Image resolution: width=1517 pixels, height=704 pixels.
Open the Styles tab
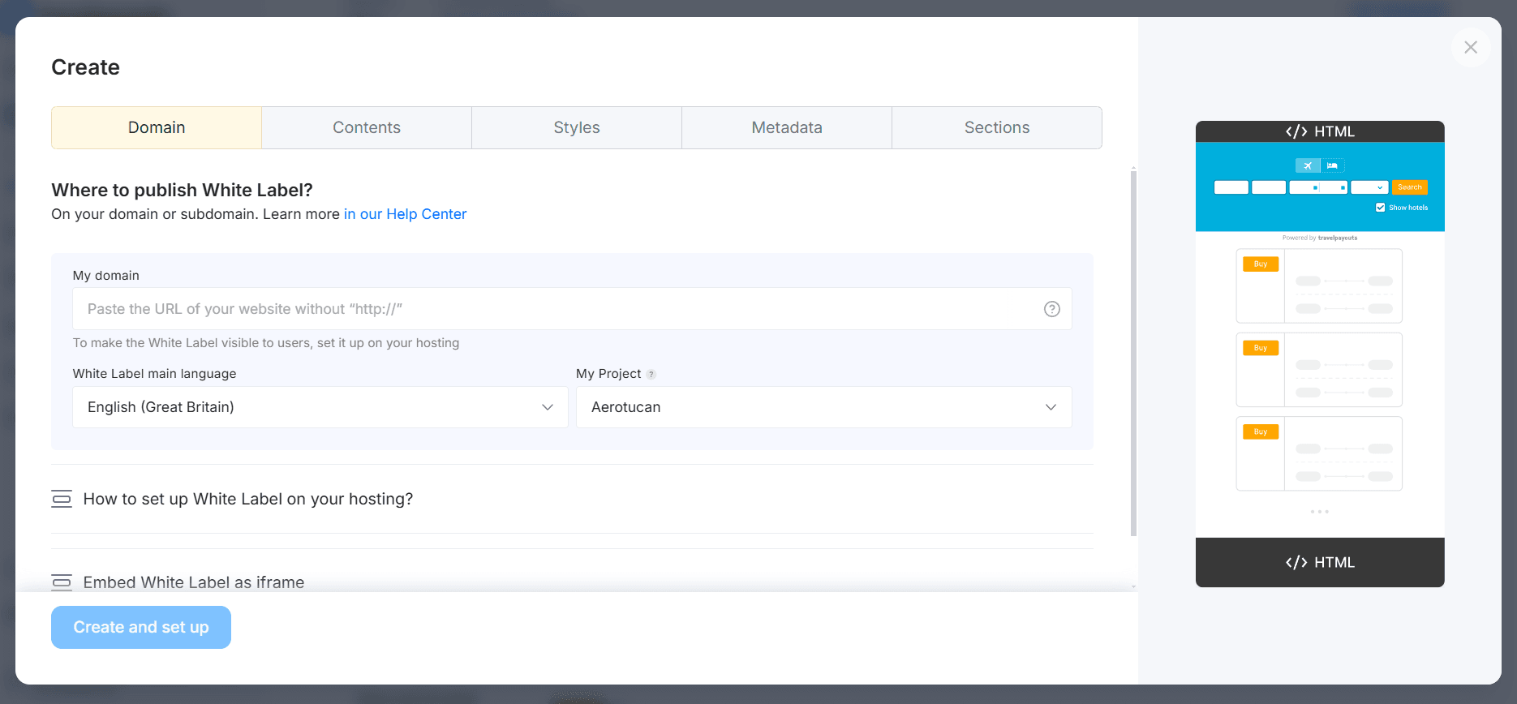tap(577, 127)
